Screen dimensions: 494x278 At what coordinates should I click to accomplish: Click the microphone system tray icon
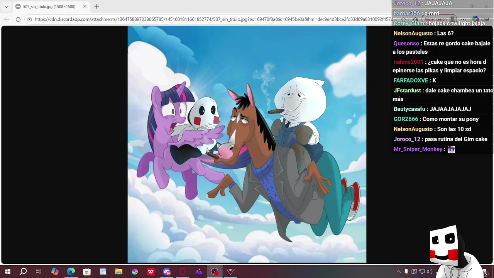[406, 272]
